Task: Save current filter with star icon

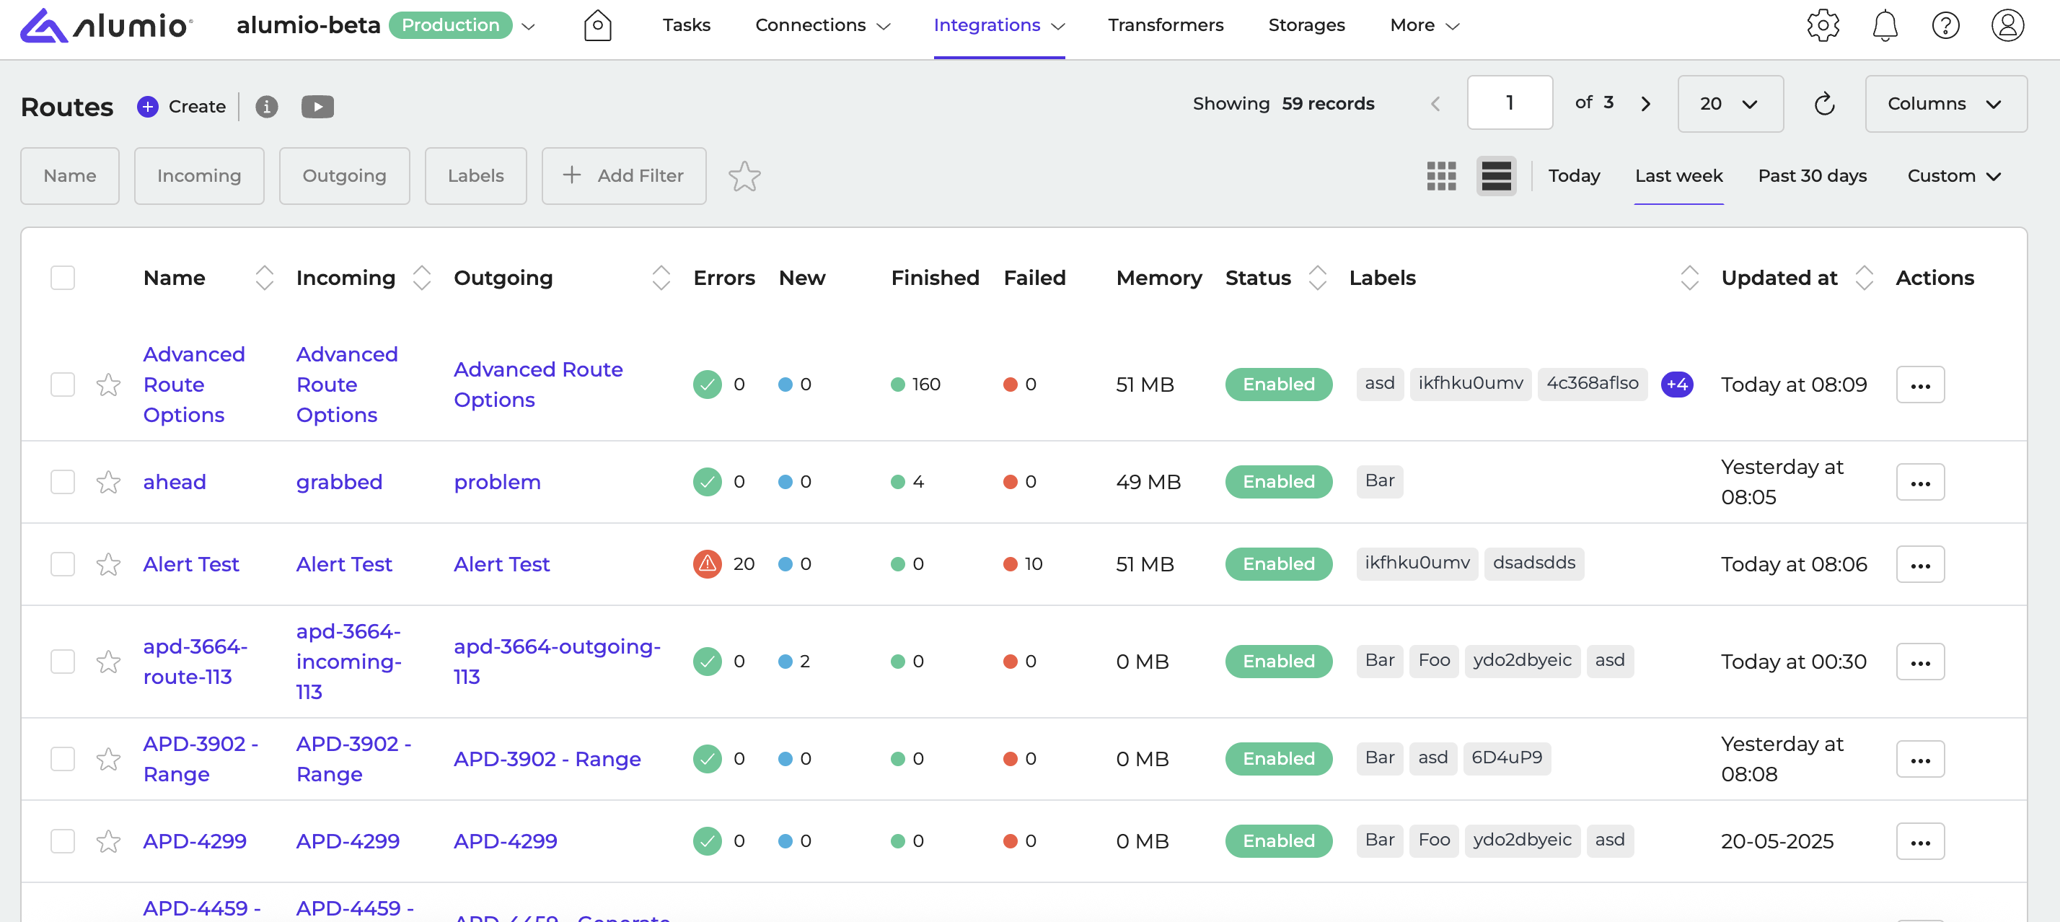Action: (x=744, y=176)
